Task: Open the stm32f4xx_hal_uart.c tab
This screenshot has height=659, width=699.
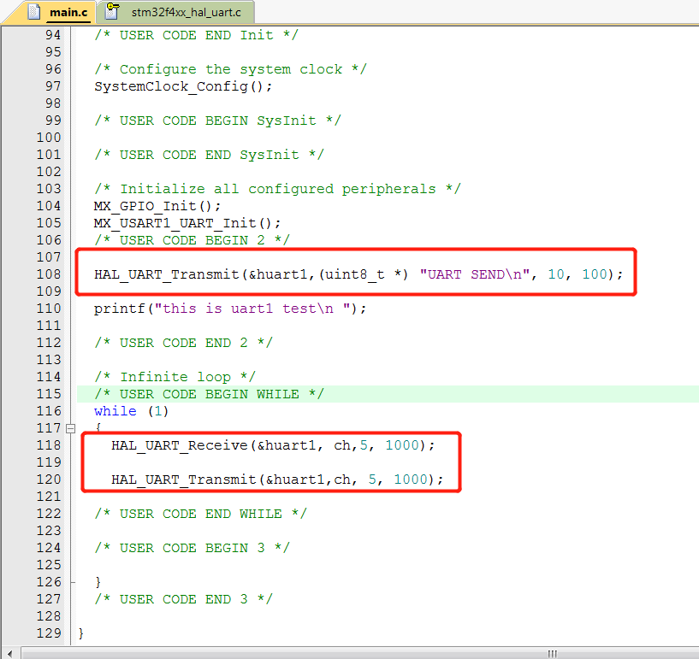Action: tap(186, 13)
